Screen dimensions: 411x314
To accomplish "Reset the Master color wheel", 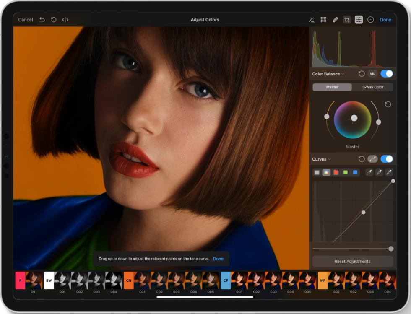I will [388, 104].
